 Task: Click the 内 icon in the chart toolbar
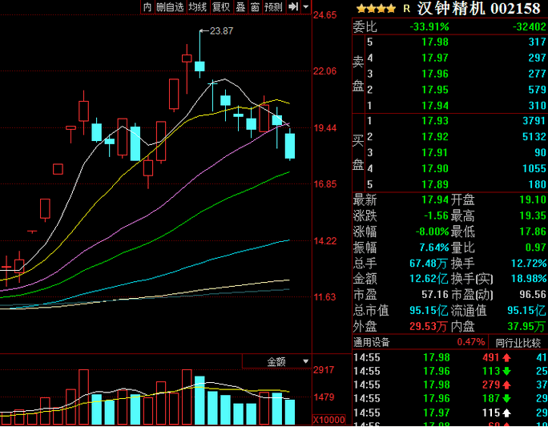(x=147, y=6)
